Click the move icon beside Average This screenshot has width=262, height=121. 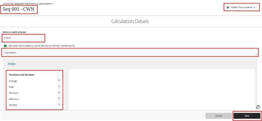[59, 80]
